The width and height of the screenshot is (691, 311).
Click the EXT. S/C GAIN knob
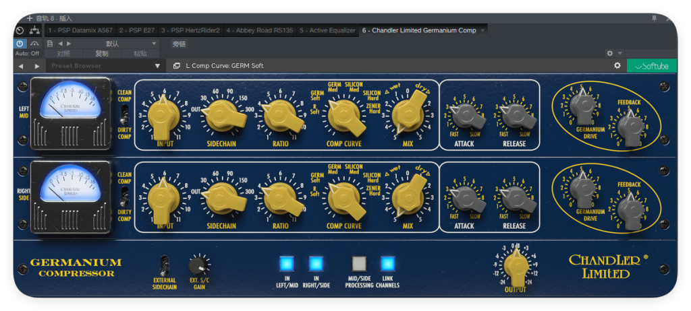[x=198, y=266]
